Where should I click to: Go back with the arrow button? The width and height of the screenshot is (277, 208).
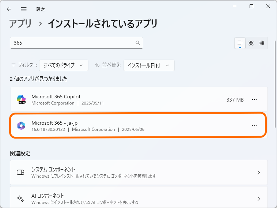[x=9, y=9]
